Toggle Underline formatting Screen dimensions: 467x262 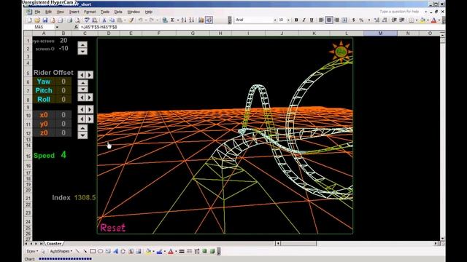click(x=312, y=20)
